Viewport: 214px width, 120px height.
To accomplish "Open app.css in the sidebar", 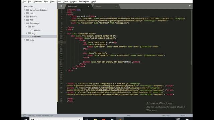I will point(37,30).
